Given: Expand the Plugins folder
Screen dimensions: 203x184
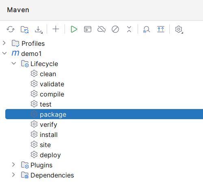Looking at the screenshot, I should (x=13, y=165).
